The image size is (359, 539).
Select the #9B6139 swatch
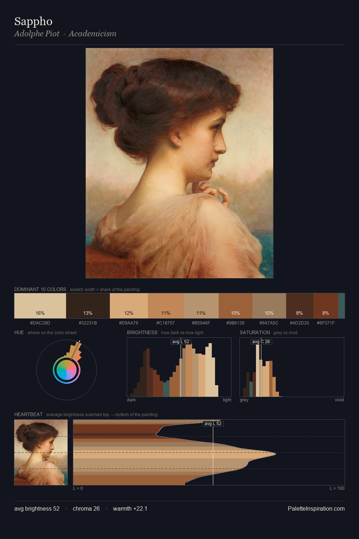click(236, 306)
